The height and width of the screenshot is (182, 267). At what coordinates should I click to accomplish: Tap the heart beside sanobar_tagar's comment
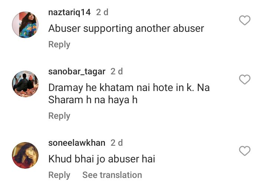coord(245,80)
